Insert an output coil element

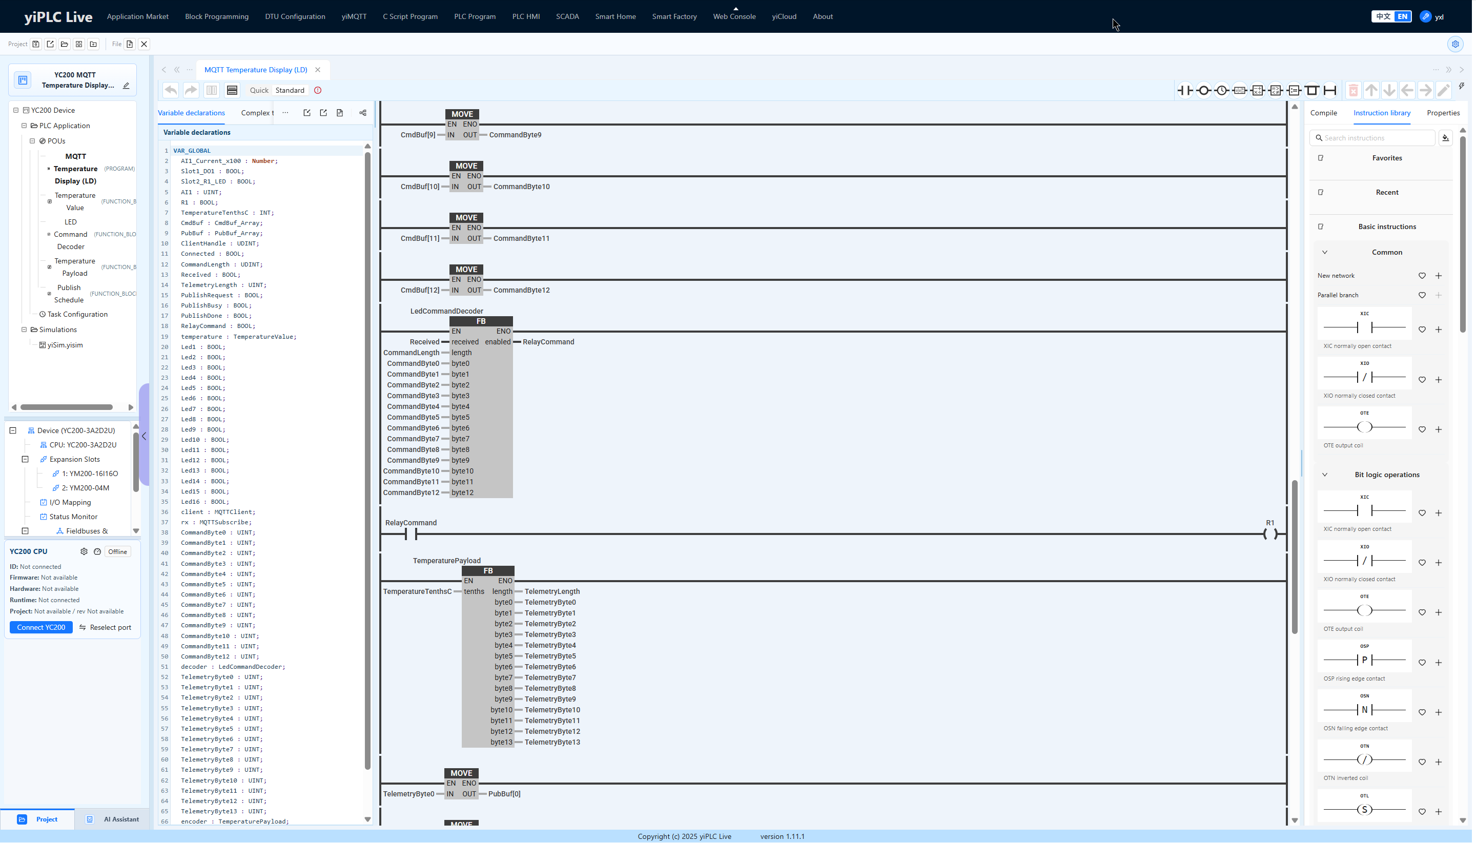pyautogui.click(x=1203, y=90)
